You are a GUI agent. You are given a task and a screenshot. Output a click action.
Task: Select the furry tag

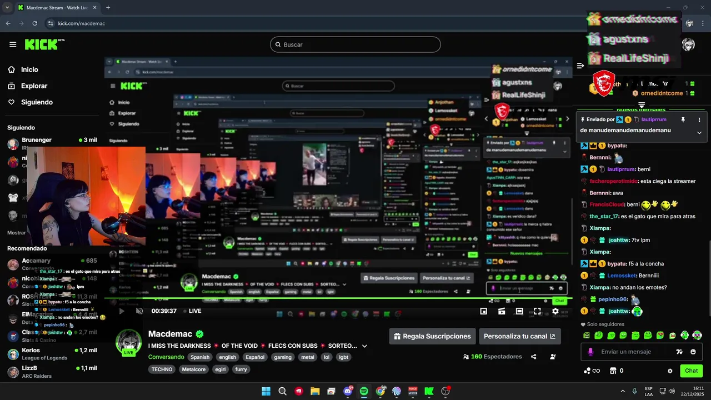(x=241, y=369)
